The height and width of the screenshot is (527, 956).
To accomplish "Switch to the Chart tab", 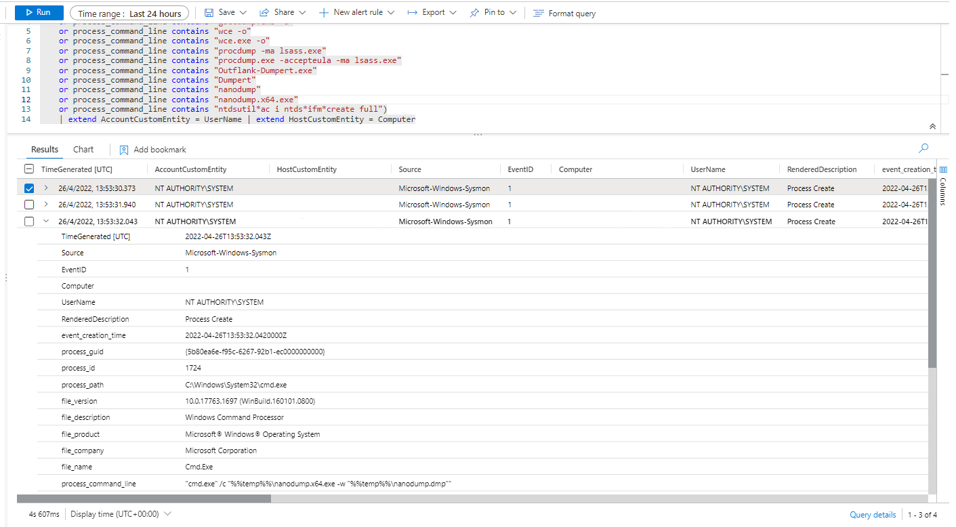I will [83, 149].
